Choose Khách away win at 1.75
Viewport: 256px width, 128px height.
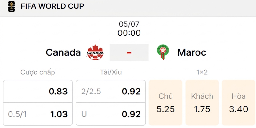tap(202, 103)
